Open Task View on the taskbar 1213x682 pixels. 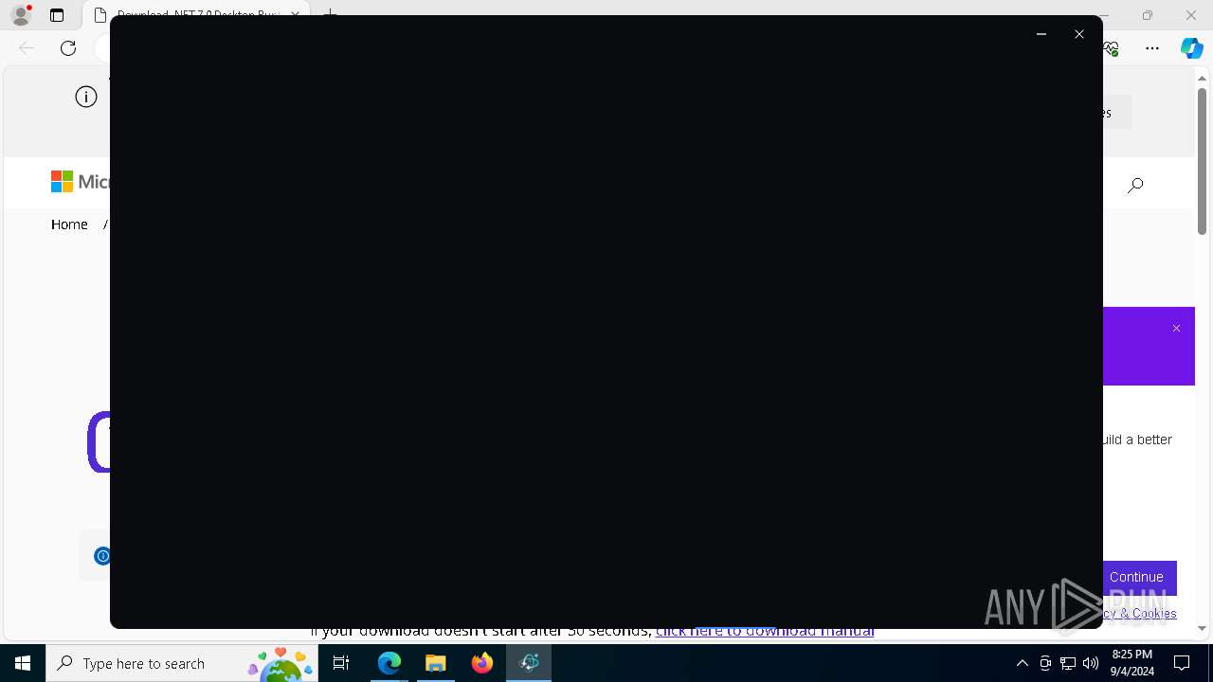click(x=341, y=663)
